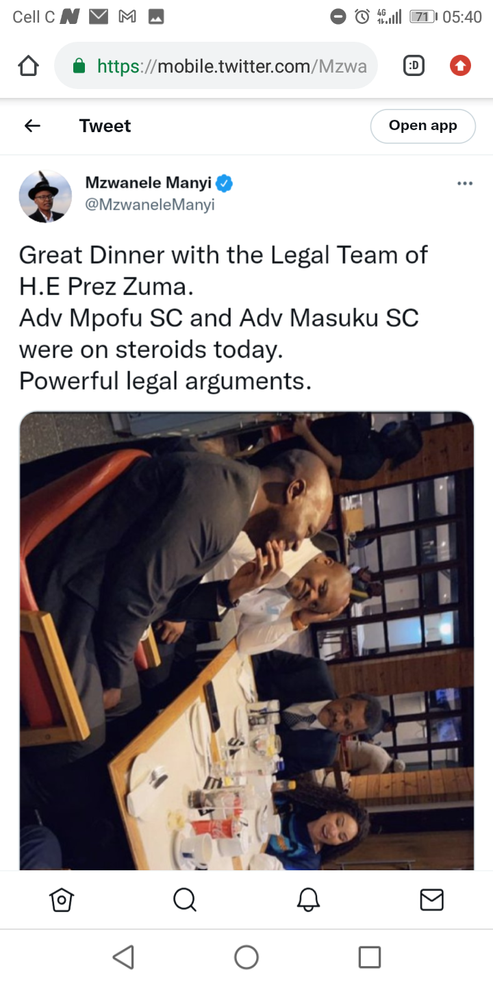
Task: Click the Open app button
Action: (422, 126)
